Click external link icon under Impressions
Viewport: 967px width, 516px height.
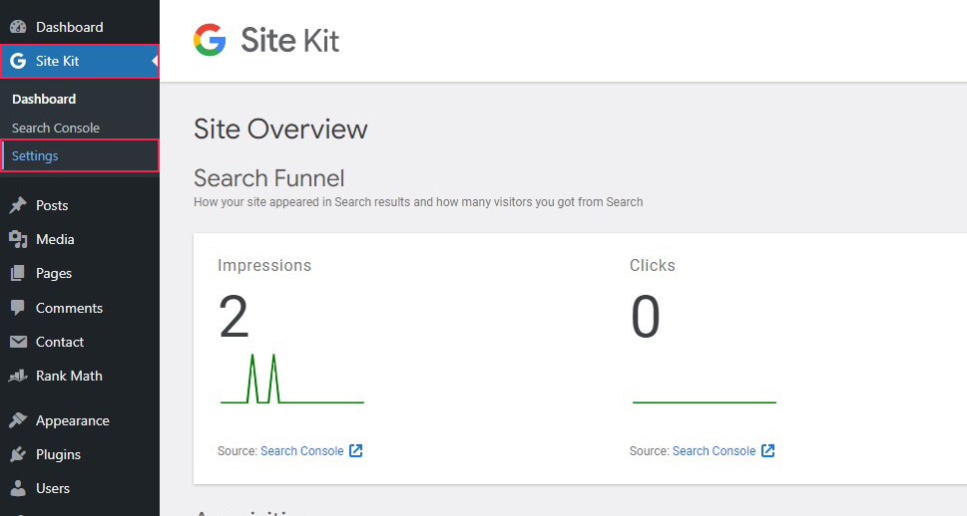356,450
